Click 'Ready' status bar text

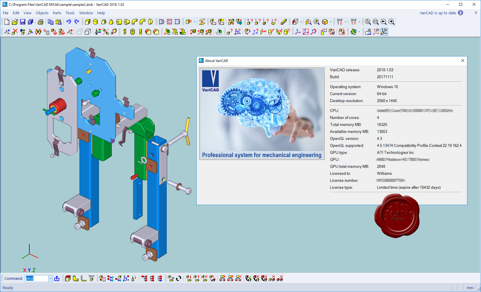click(8, 288)
